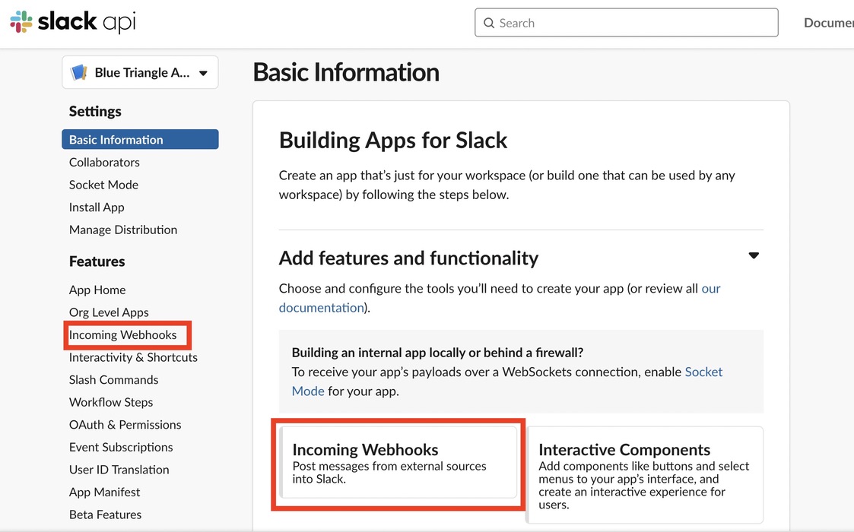
Task: Click the "Basic Information" page heading
Action: click(x=346, y=72)
